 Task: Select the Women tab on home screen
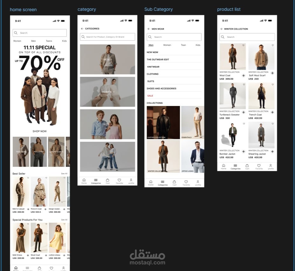click(17, 41)
